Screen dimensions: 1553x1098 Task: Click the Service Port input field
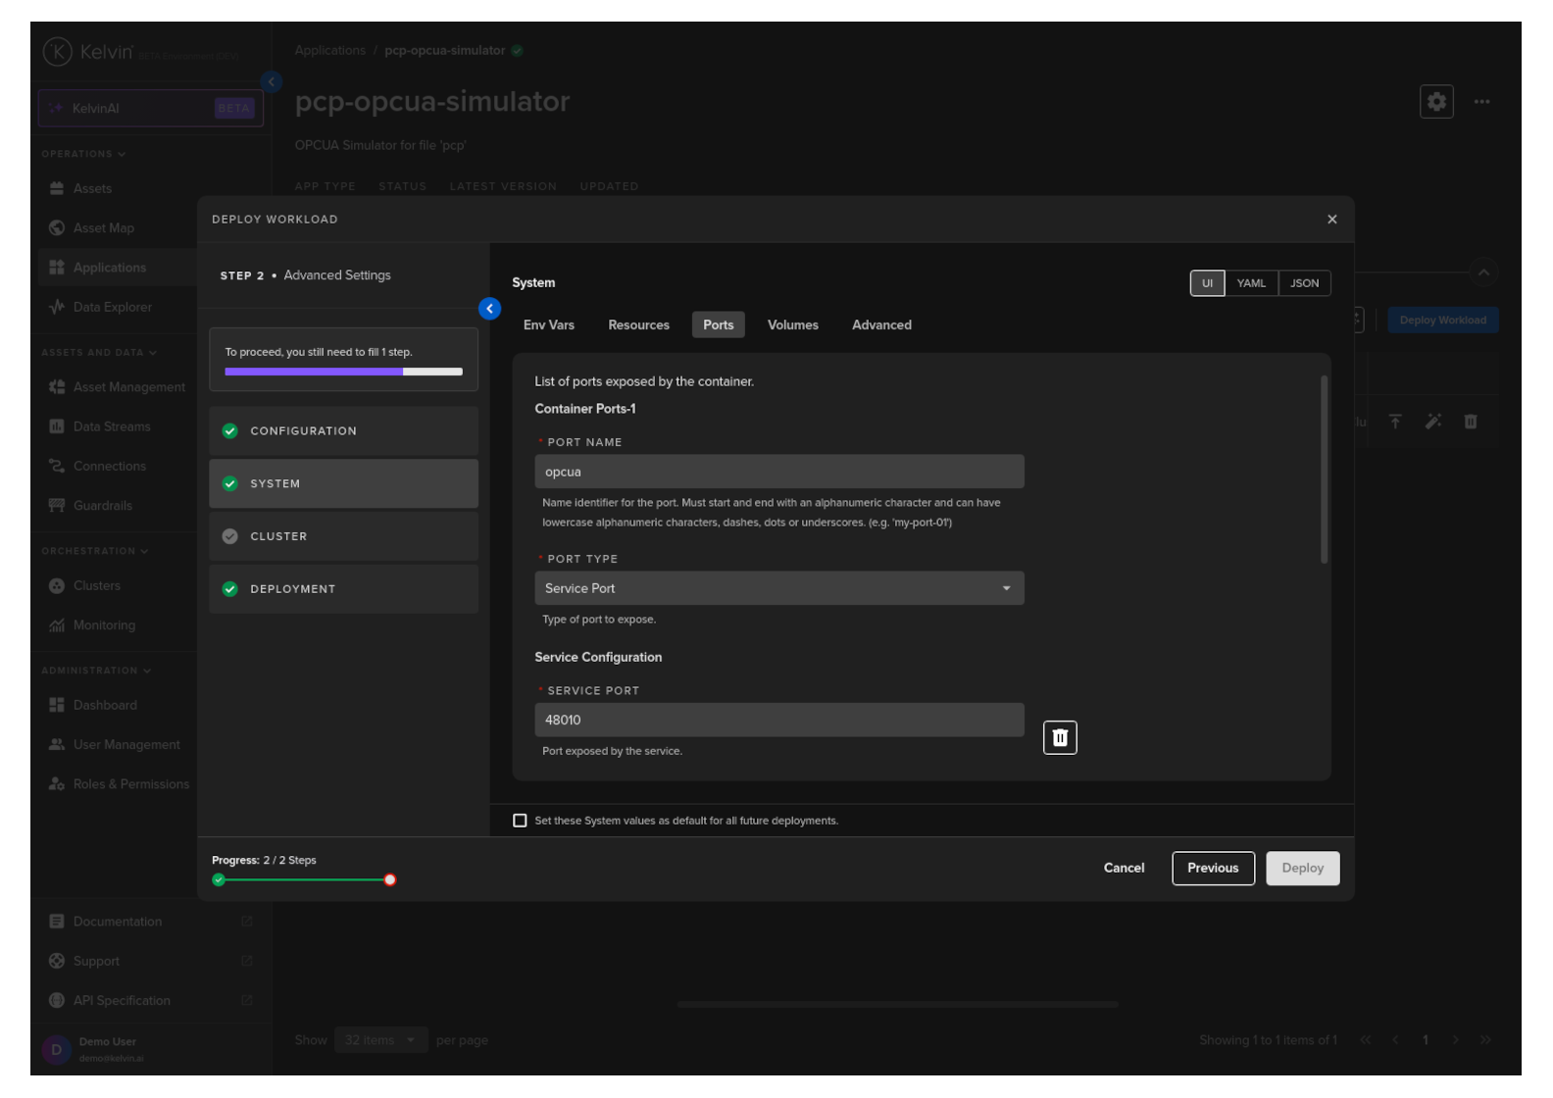[779, 720]
